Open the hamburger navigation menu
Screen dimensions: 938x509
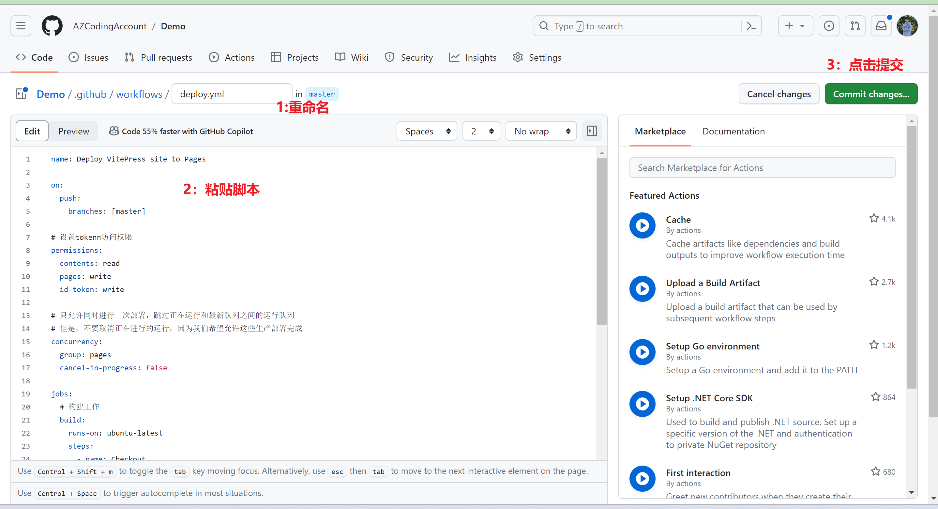(21, 26)
